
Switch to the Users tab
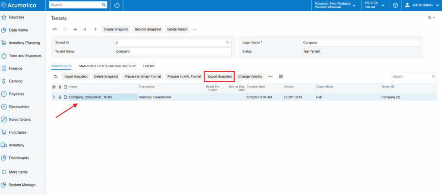click(149, 66)
